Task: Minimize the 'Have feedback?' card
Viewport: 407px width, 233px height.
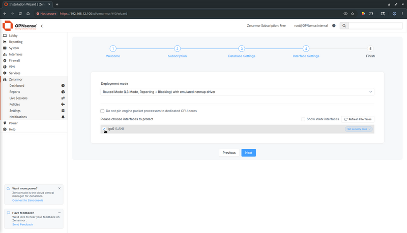Action: [60, 213]
